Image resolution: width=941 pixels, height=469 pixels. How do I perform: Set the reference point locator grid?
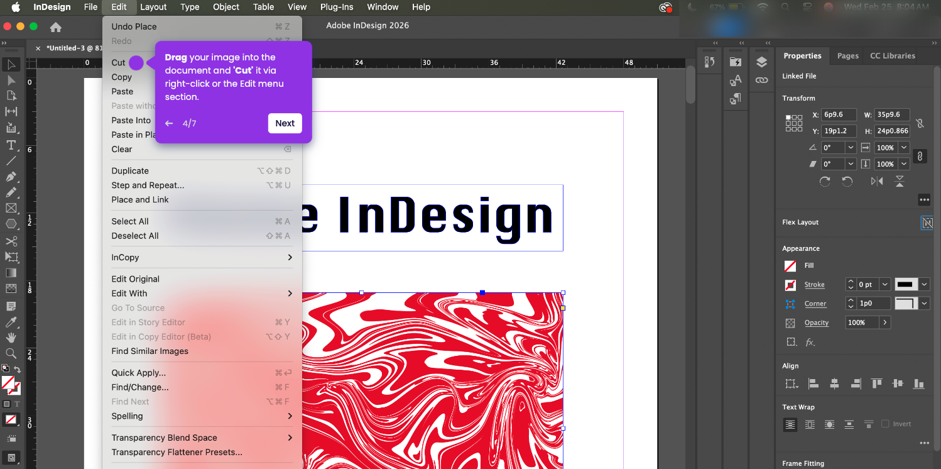click(794, 123)
